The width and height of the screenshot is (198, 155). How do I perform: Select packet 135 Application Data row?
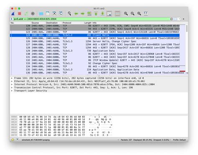[x=95, y=70]
